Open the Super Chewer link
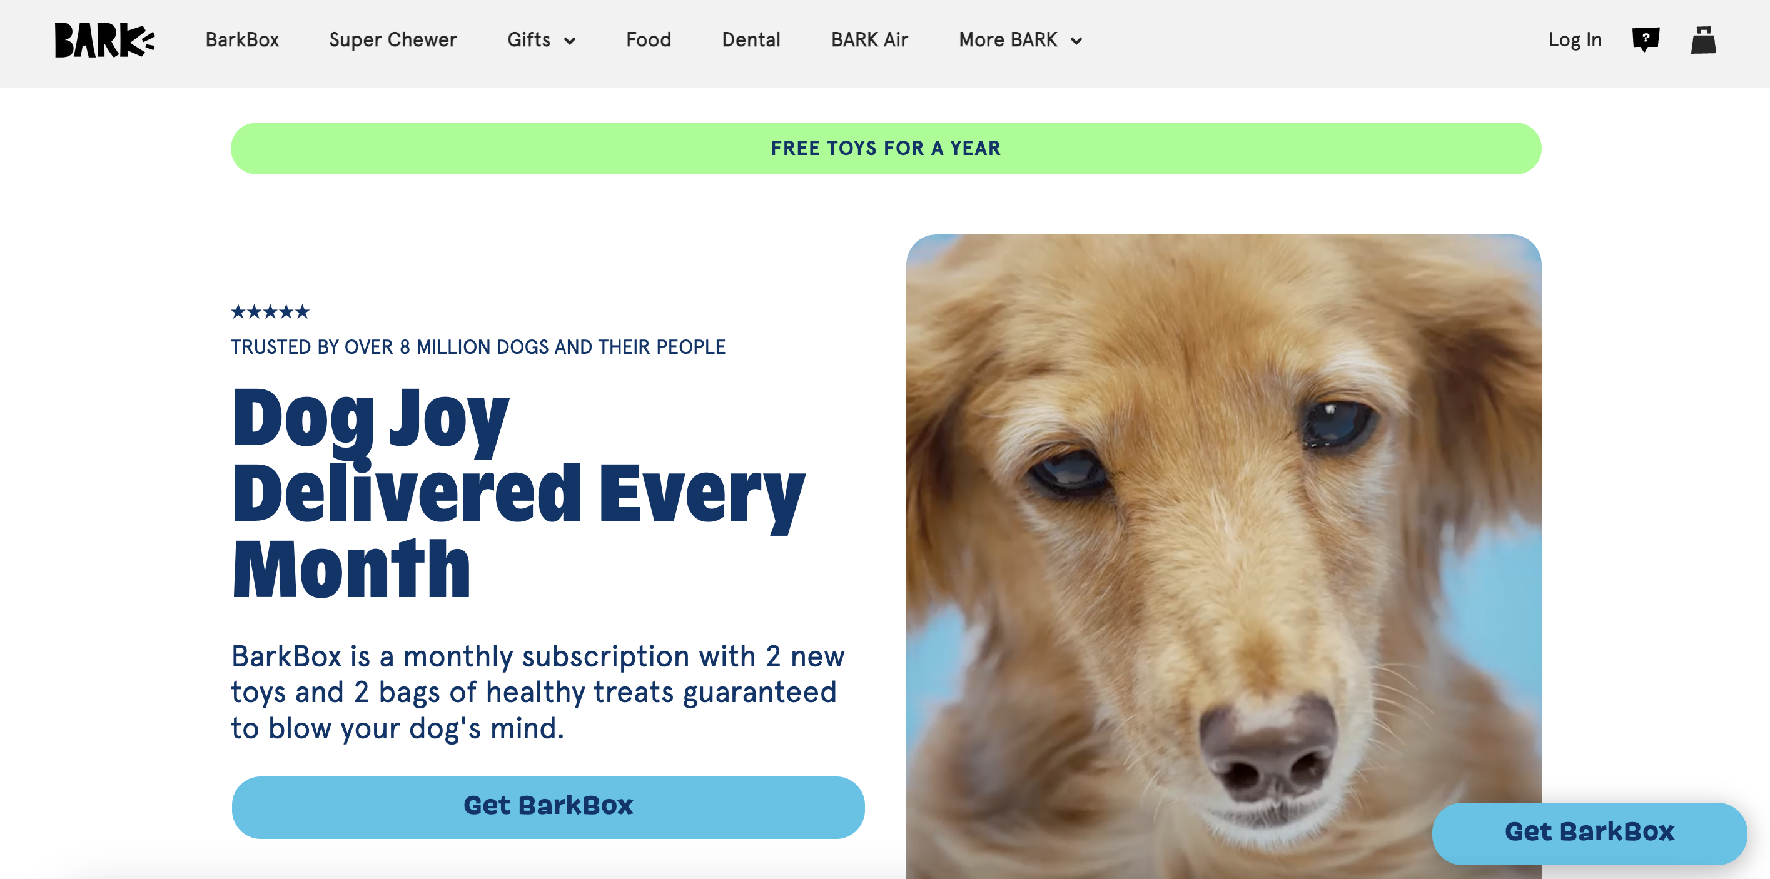Viewport: 1770px width, 879px height. click(393, 40)
